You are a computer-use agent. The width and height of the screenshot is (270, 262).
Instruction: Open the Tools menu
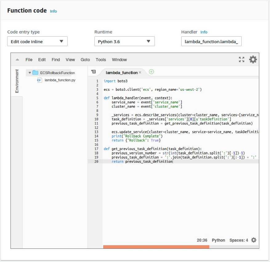(x=101, y=60)
